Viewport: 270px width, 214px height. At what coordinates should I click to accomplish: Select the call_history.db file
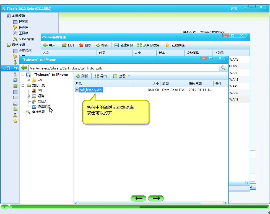[90, 90]
